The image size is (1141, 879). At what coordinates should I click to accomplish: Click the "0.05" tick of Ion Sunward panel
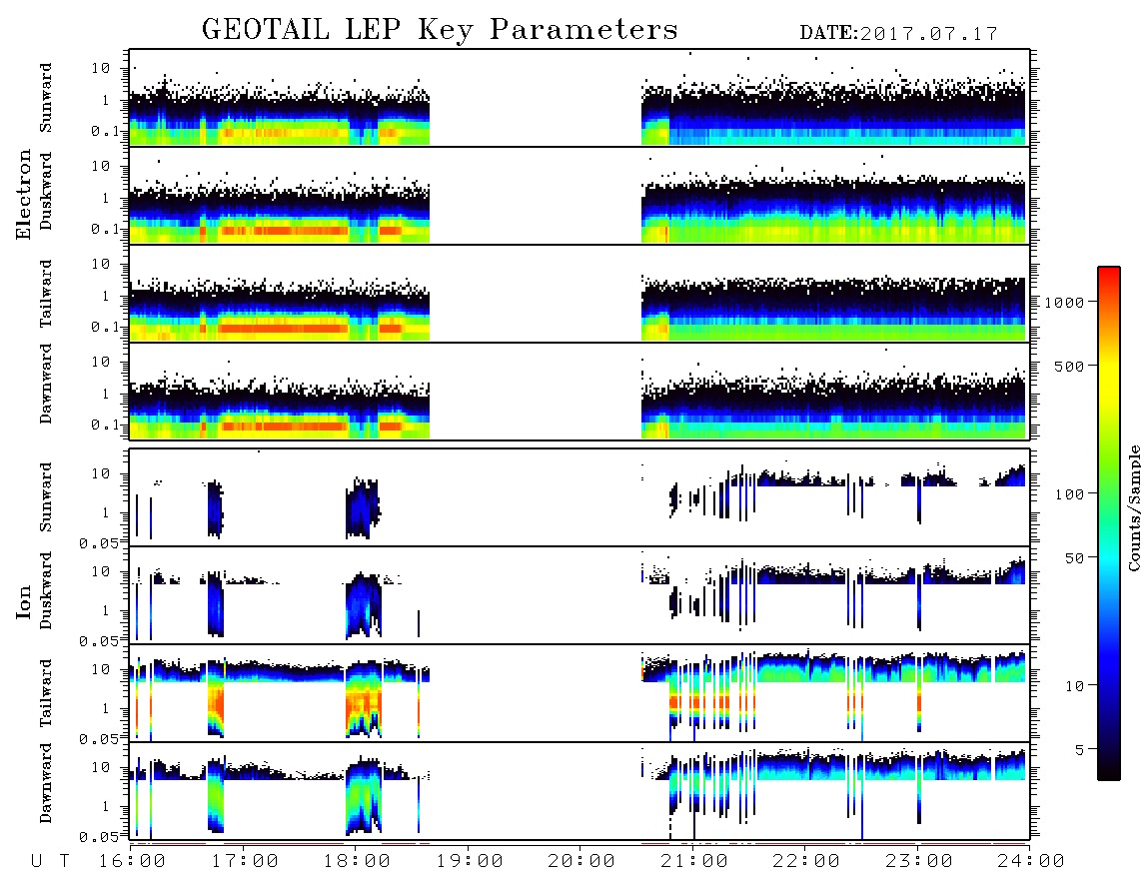[x=98, y=542]
